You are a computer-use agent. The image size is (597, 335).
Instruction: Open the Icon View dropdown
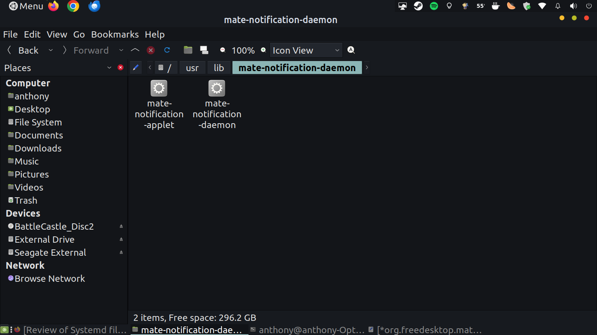(x=306, y=50)
